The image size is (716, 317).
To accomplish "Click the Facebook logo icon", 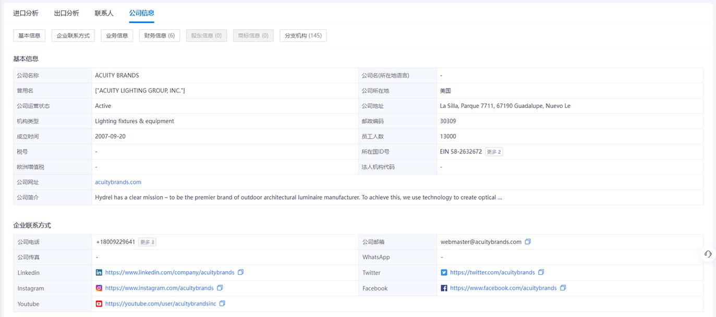I will pyautogui.click(x=444, y=288).
